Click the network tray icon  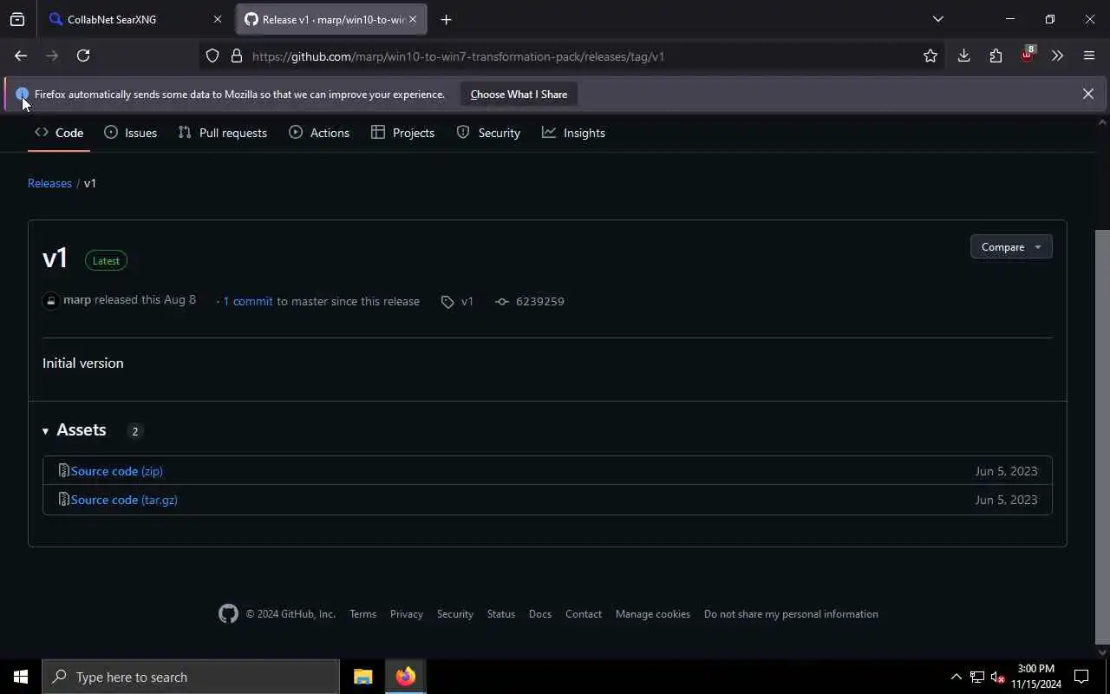pos(976,677)
